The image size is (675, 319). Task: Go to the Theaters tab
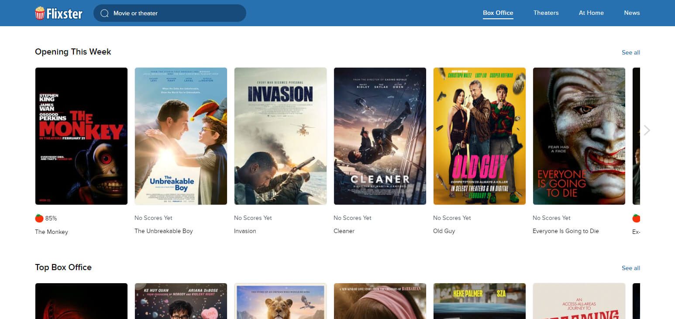tap(546, 13)
